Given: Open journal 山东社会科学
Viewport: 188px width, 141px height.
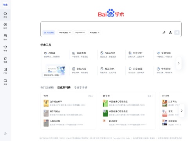Looking at the screenshot, I should click(56, 101).
